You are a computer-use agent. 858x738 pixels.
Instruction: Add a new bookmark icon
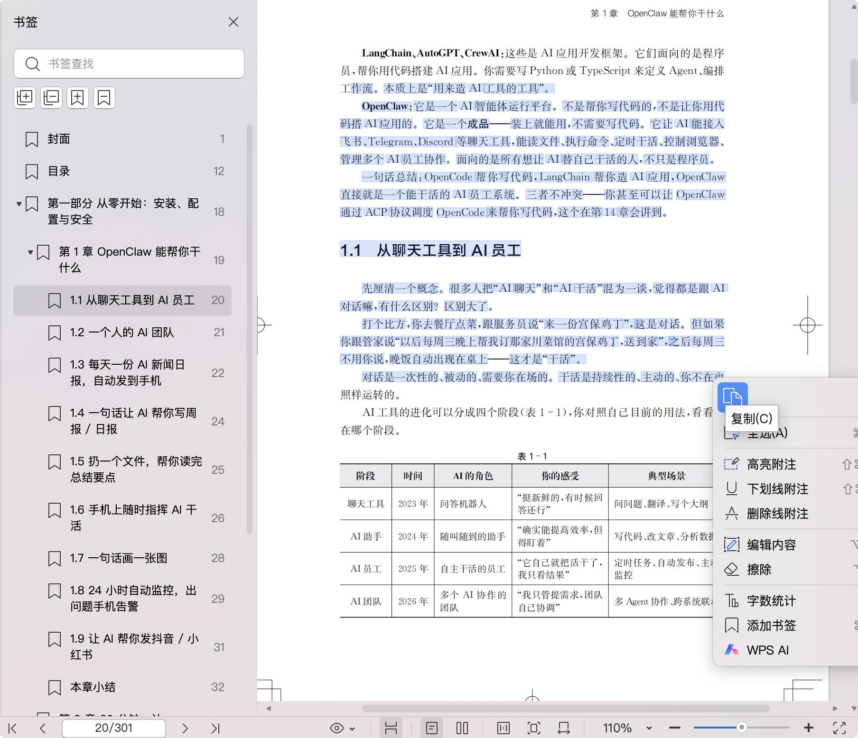click(x=78, y=98)
